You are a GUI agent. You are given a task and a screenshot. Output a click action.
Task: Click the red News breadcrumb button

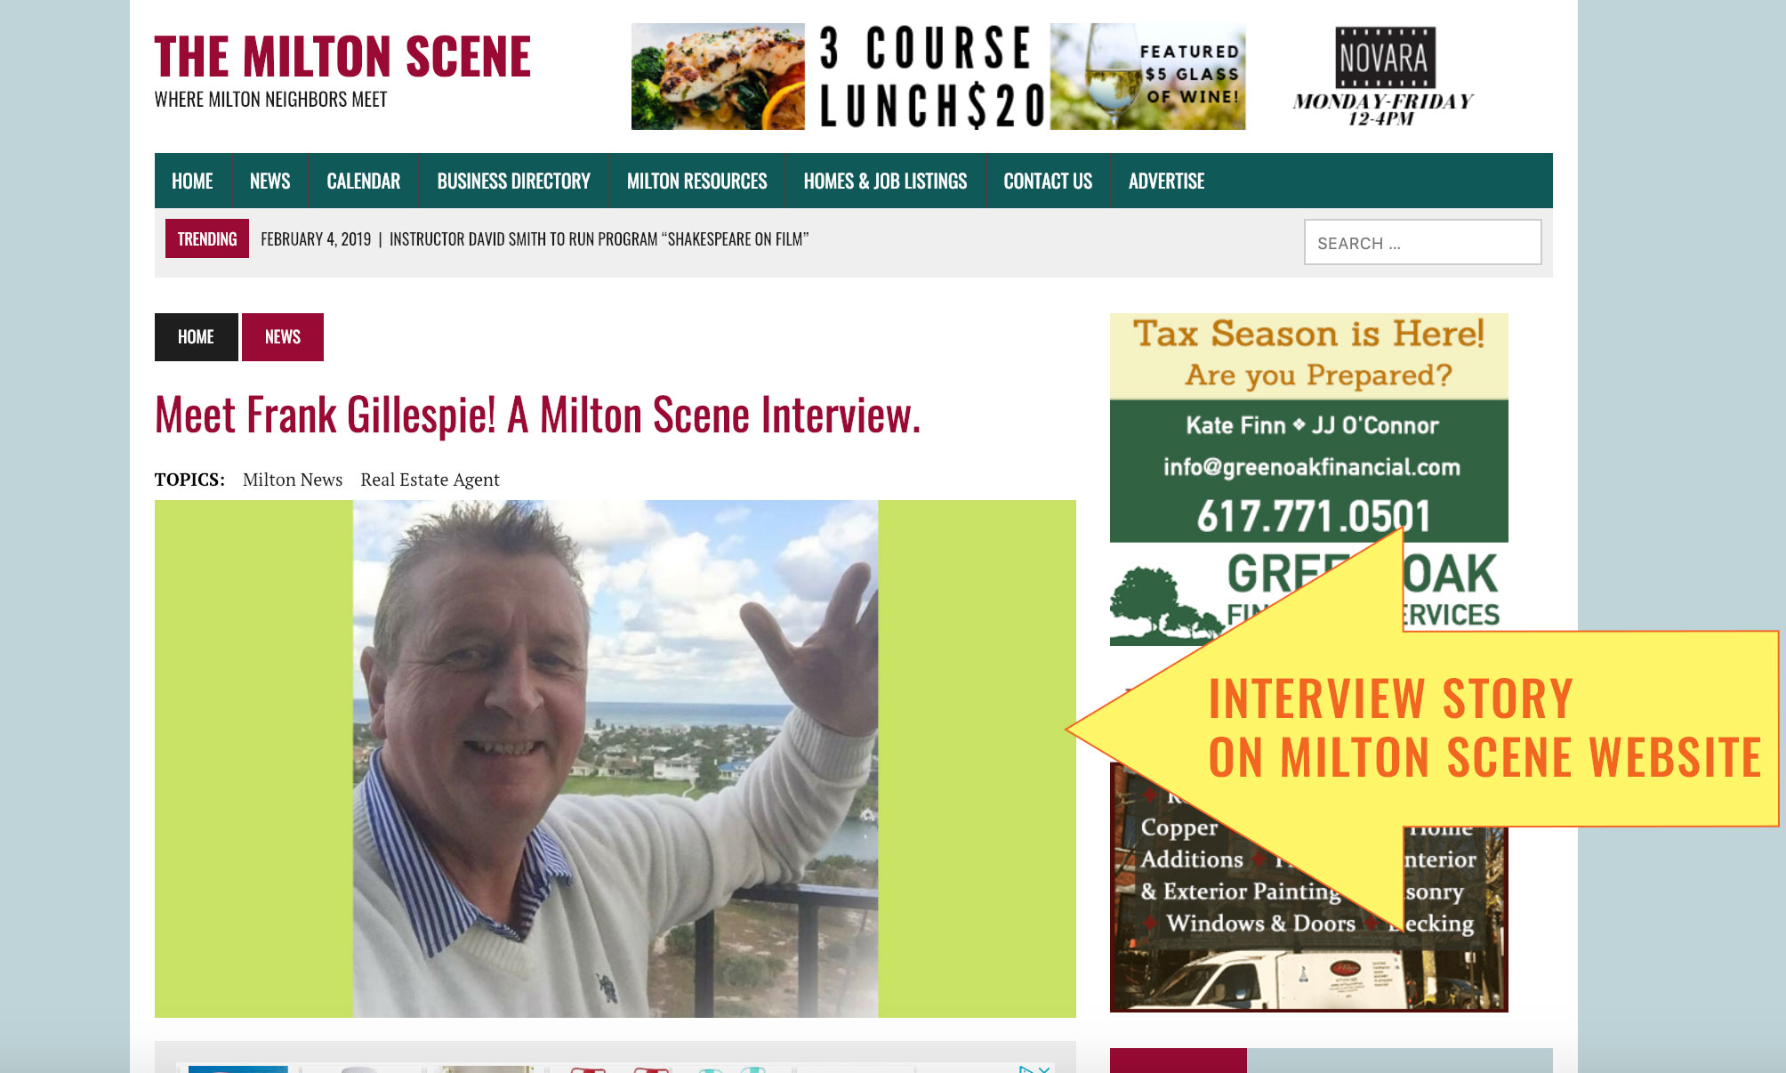(x=283, y=337)
